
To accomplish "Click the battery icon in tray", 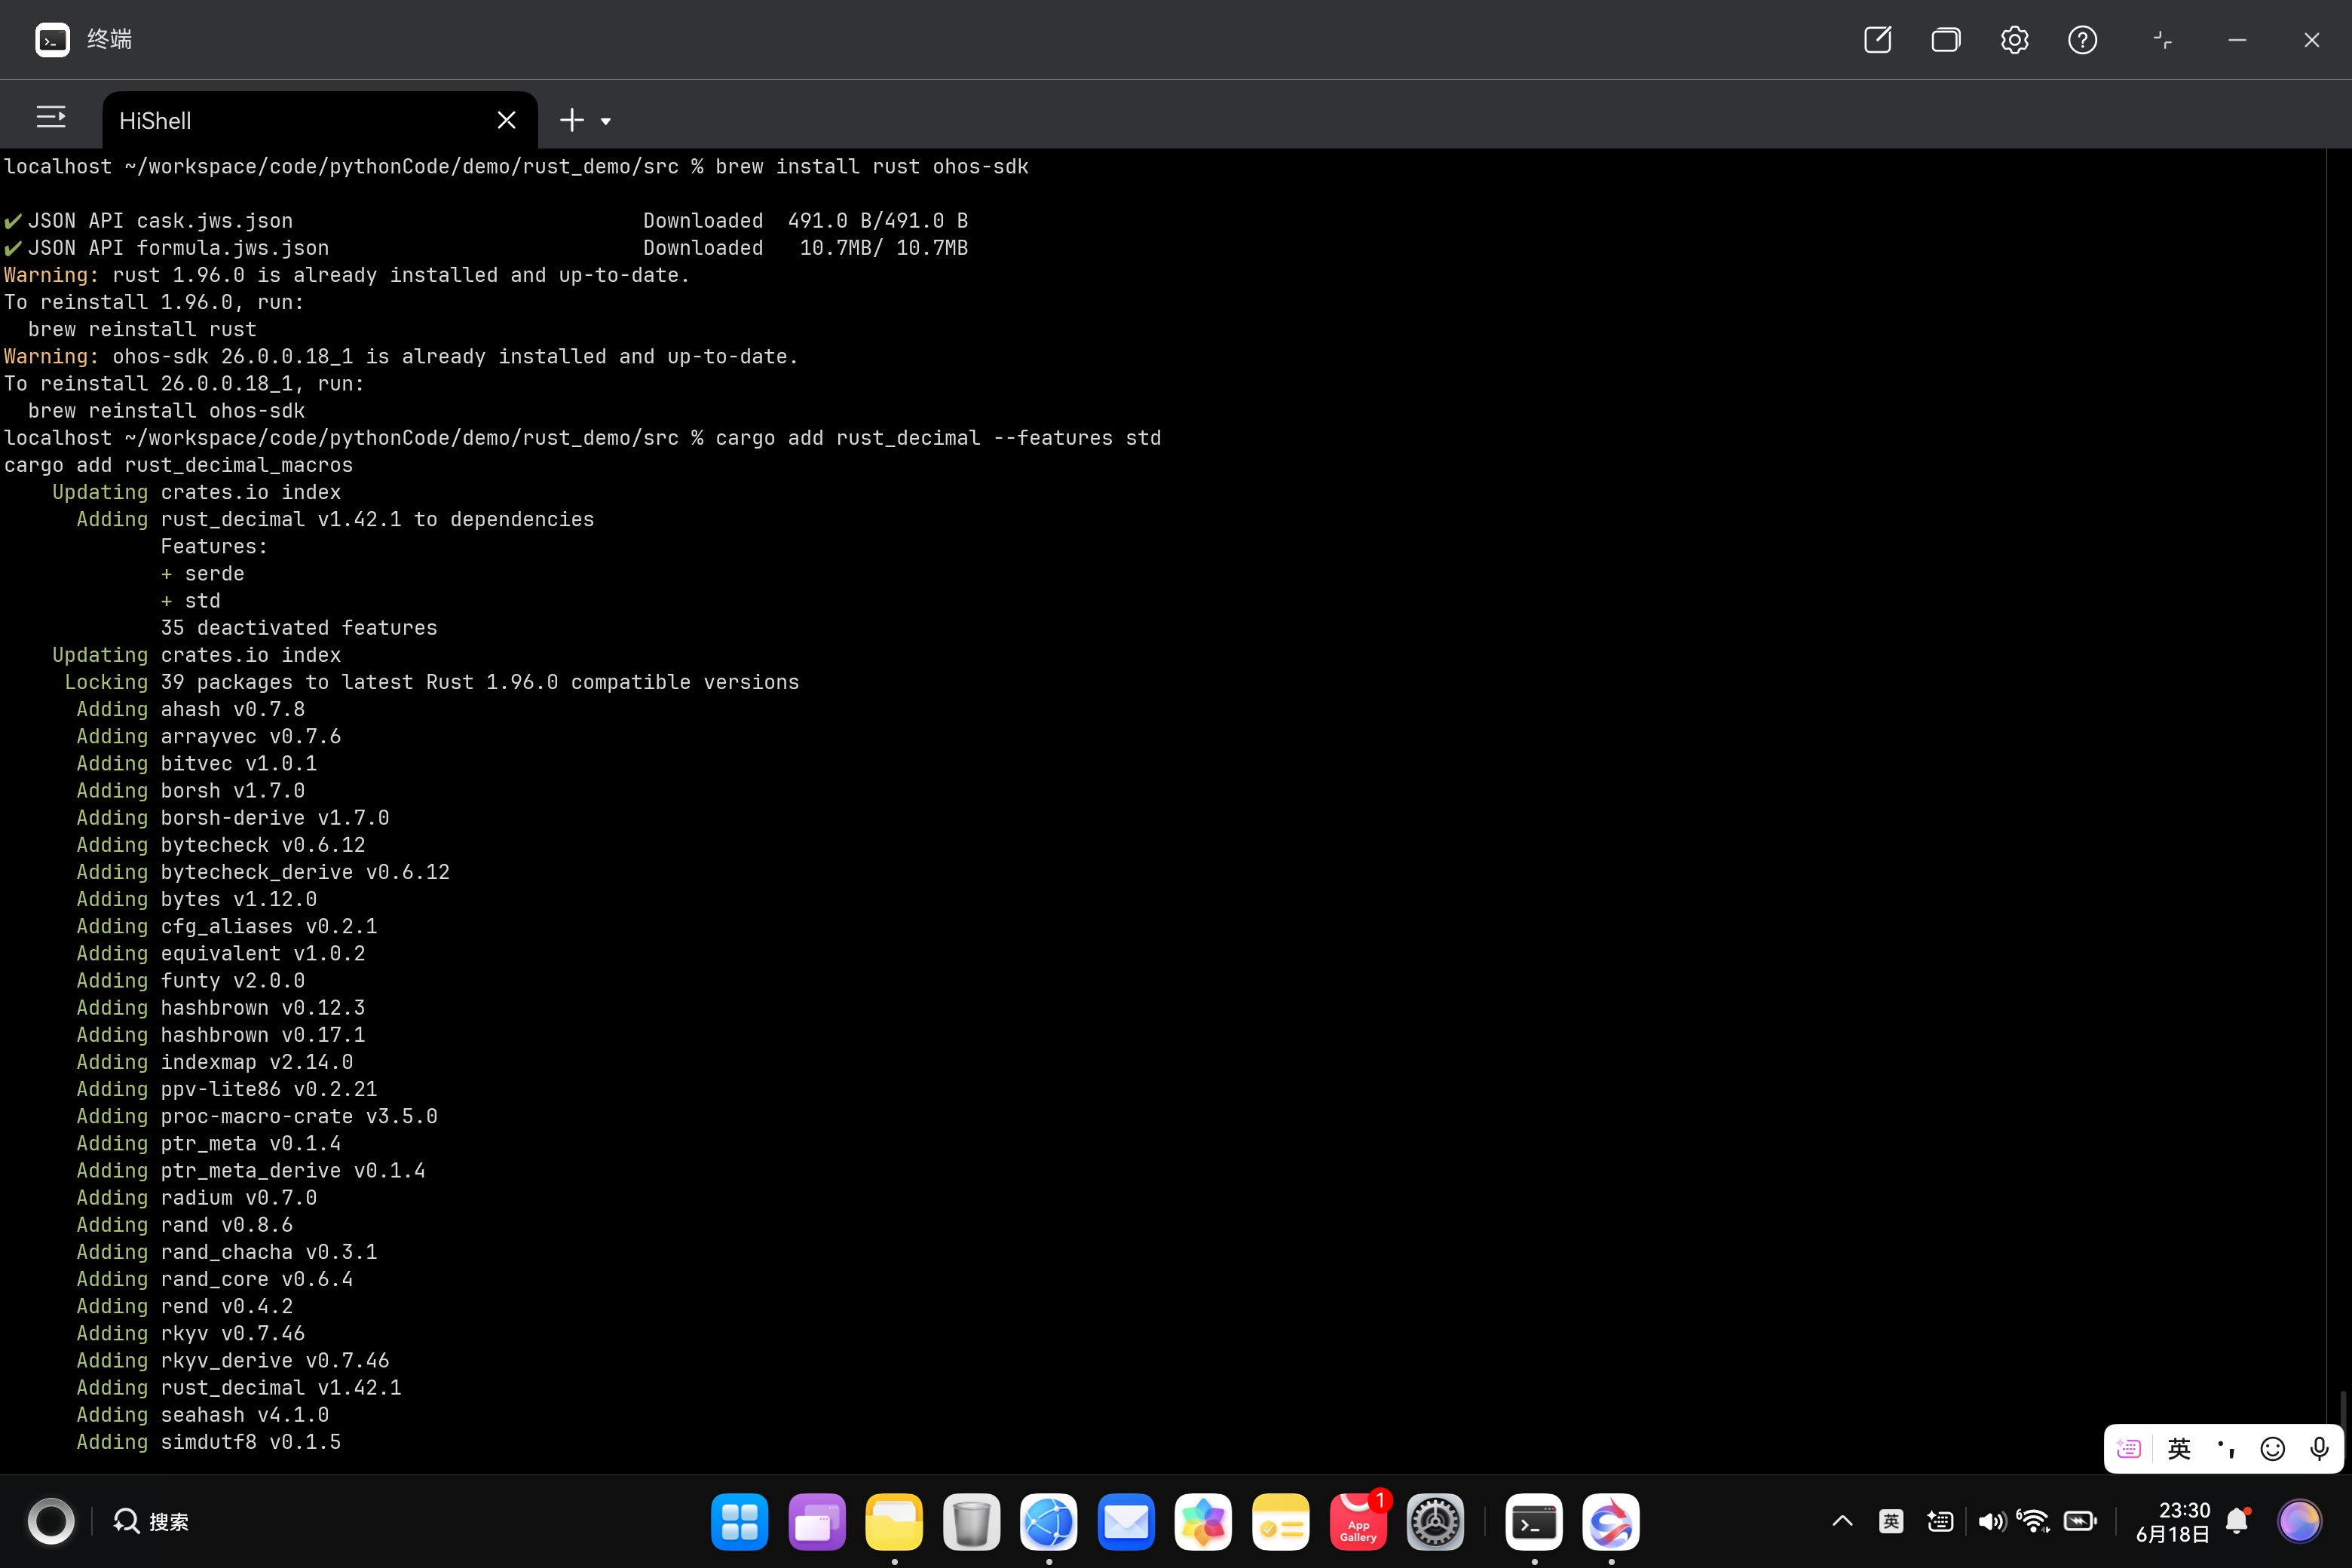I will click(x=2080, y=1521).
